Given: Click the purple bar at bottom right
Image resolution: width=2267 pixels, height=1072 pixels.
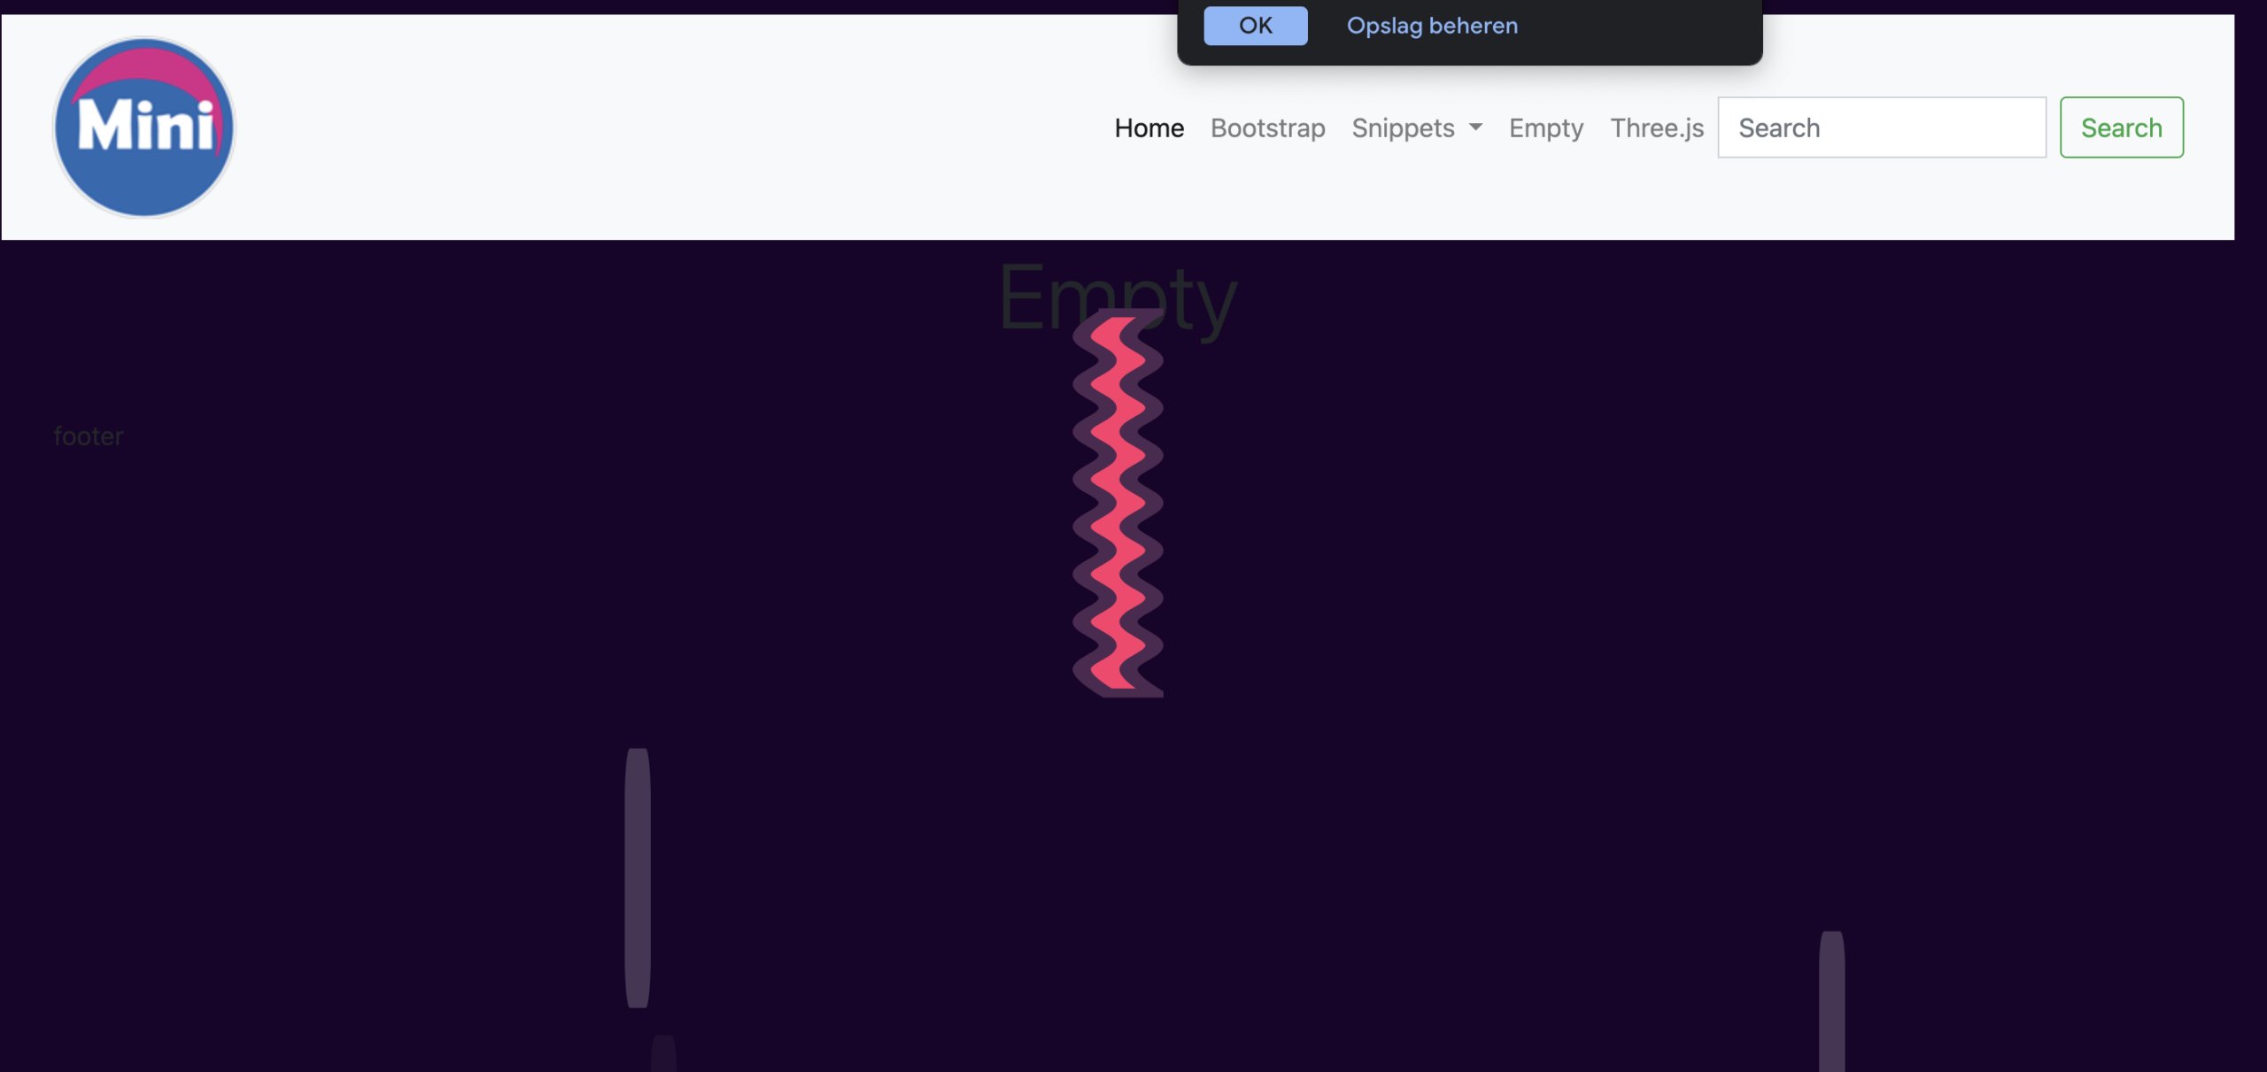Looking at the screenshot, I should pyautogui.click(x=1831, y=1000).
